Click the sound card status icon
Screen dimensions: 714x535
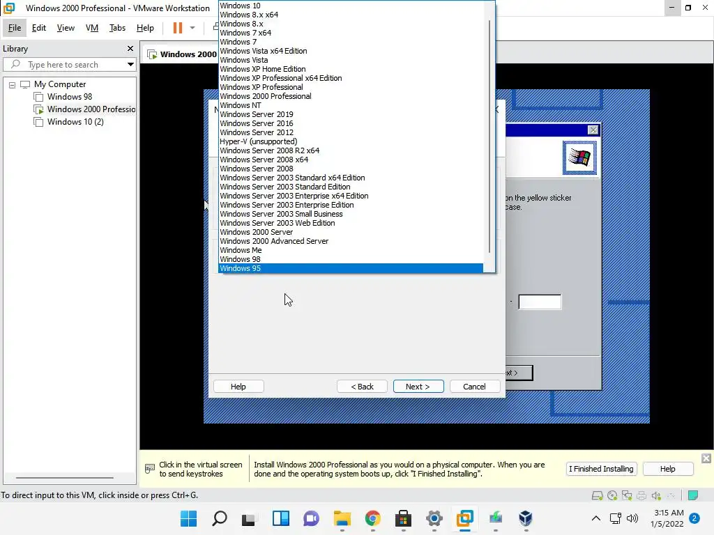[656, 495]
